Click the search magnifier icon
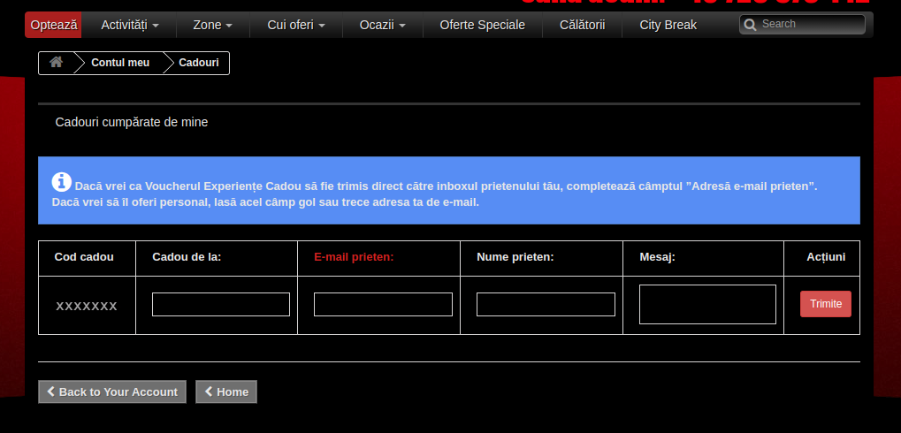 tap(751, 25)
